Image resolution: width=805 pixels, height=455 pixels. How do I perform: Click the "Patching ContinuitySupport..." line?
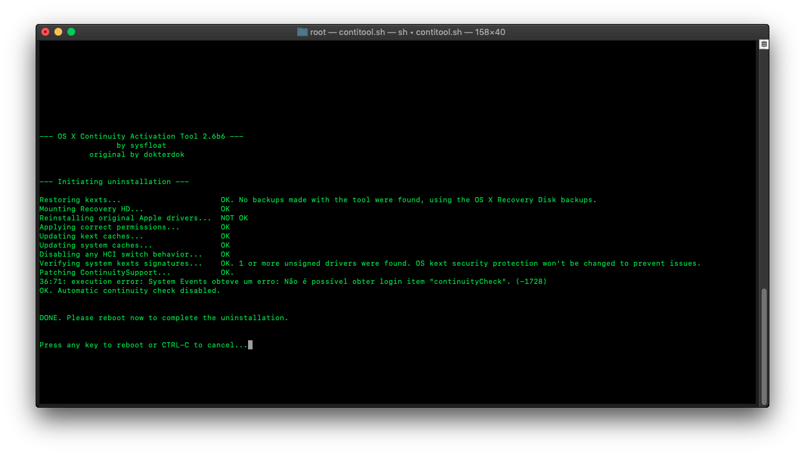(x=137, y=272)
